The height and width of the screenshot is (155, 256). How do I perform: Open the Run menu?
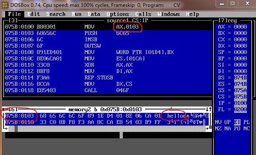[x=77, y=14]
